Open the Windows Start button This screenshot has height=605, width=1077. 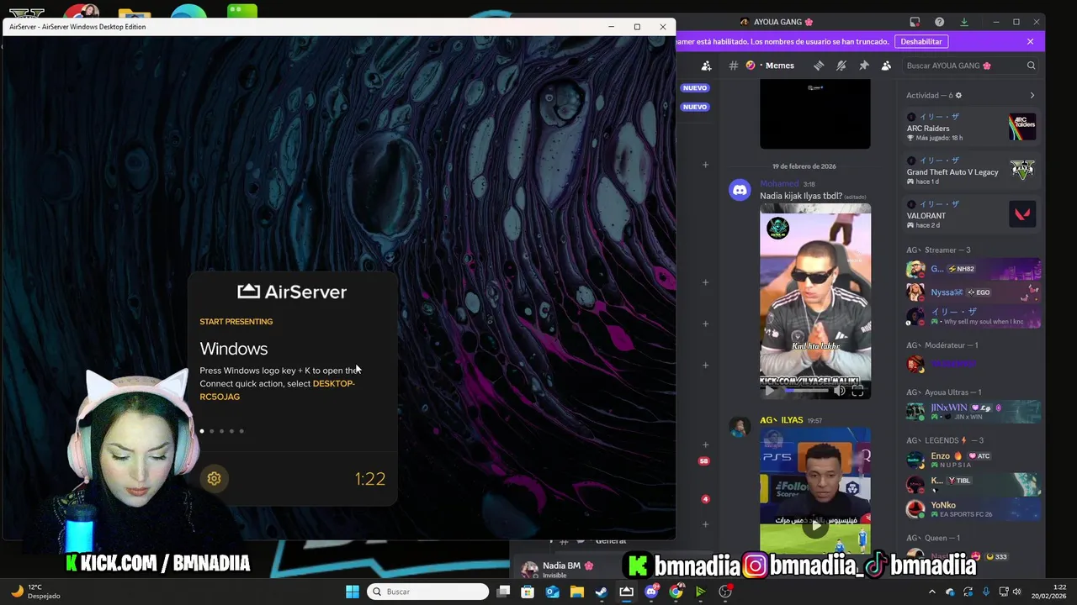point(353,592)
